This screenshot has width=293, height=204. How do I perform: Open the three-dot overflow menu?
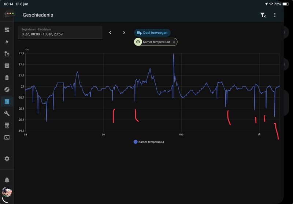[x=275, y=15]
